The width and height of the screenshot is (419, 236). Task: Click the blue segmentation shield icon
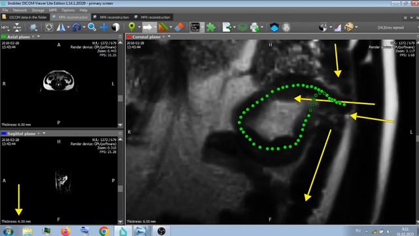(x=274, y=28)
